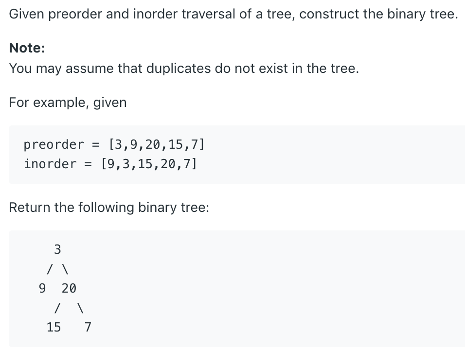Click the left branch slash under node 20

pos(57,308)
